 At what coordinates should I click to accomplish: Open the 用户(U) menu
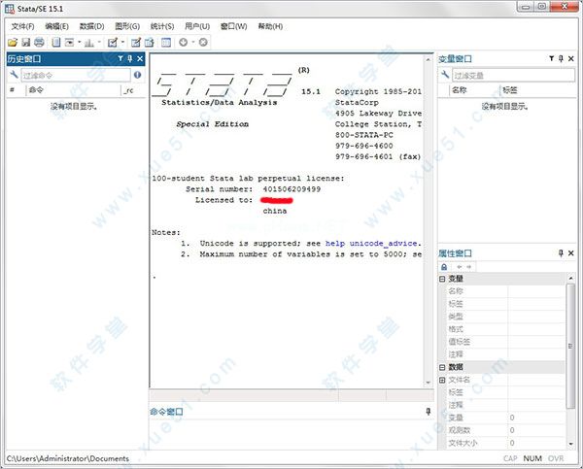[197, 26]
